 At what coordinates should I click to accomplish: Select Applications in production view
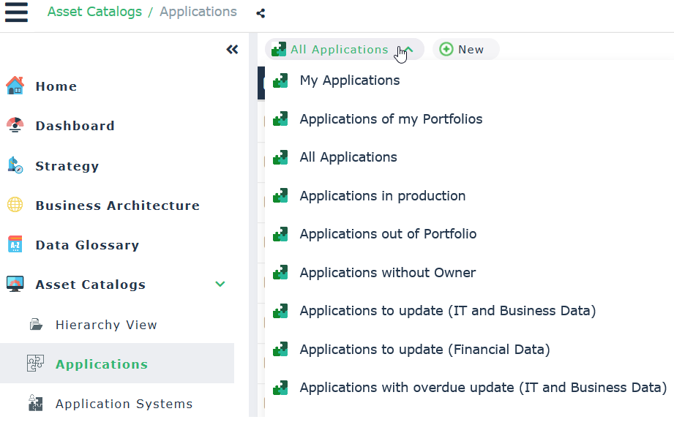click(382, 196)
